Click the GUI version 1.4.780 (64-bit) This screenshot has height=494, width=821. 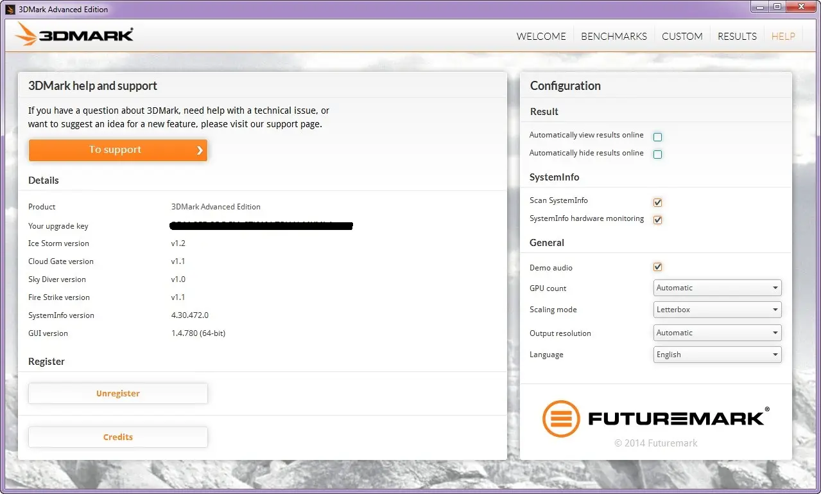(198, 333)
